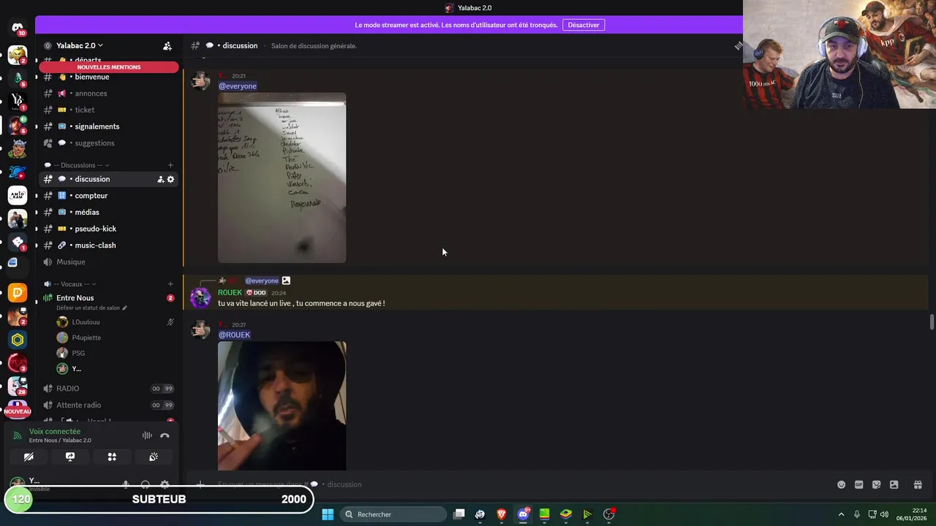Open the GIF picker
The image size is (936, 526).
click(858, 484)
